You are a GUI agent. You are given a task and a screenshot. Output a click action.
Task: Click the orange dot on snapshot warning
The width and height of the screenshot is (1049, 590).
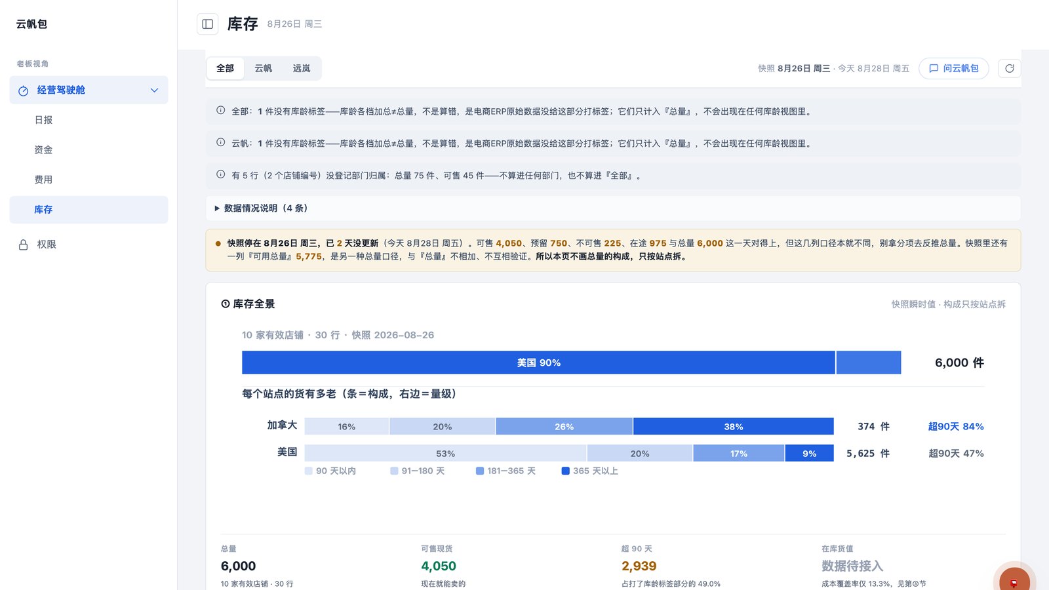[x=218, y=243]
